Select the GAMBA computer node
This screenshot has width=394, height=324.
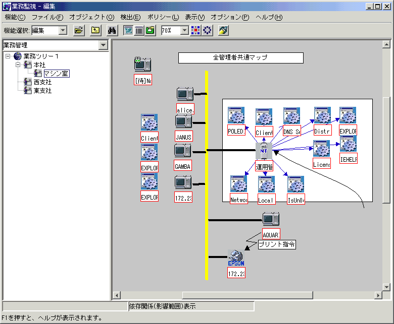(183, 151)
